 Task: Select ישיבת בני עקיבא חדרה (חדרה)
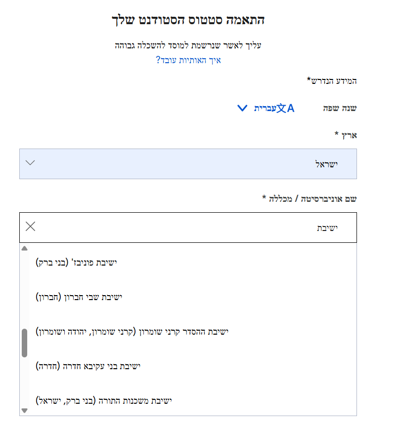(x=89, y=366)
